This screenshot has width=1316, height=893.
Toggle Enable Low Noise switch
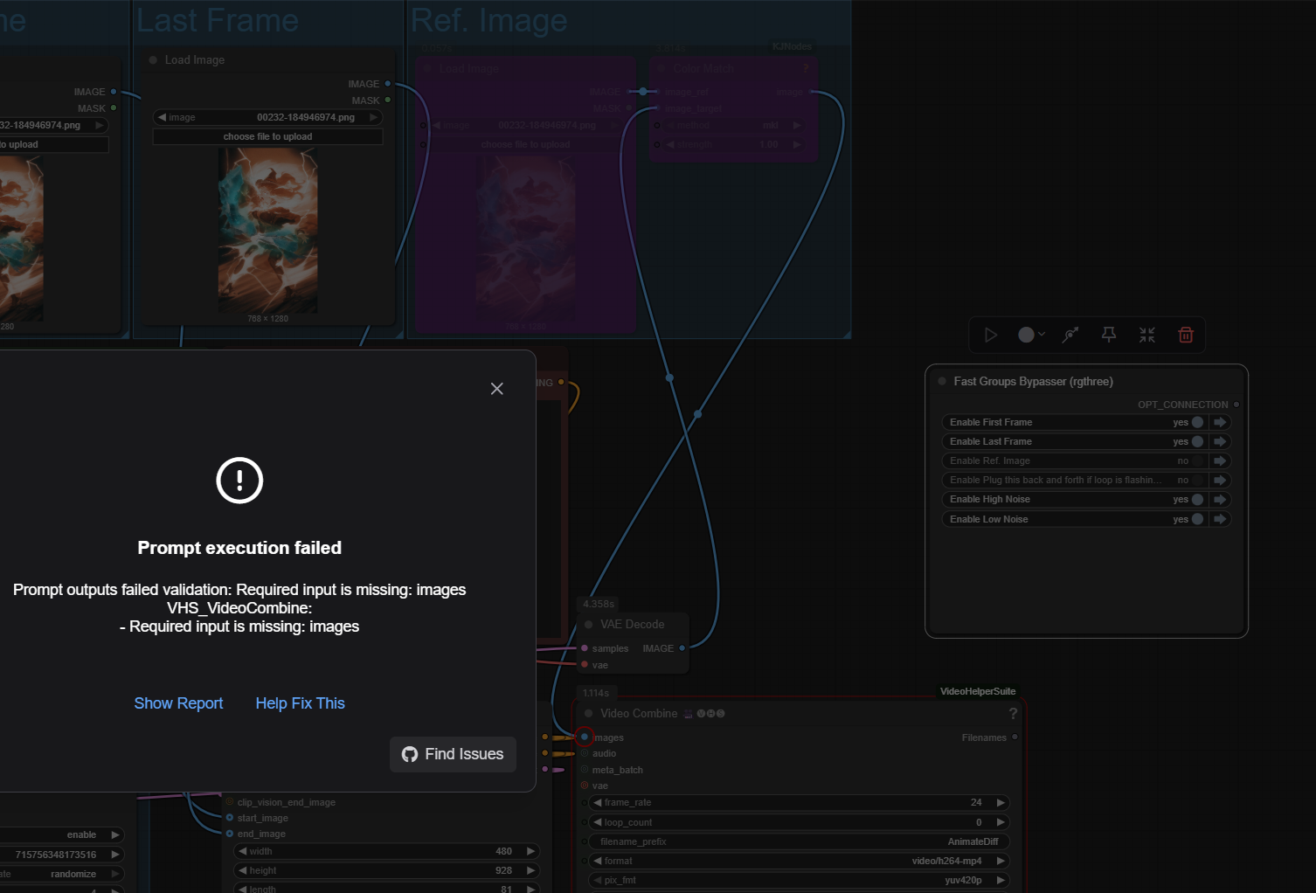1197,519
